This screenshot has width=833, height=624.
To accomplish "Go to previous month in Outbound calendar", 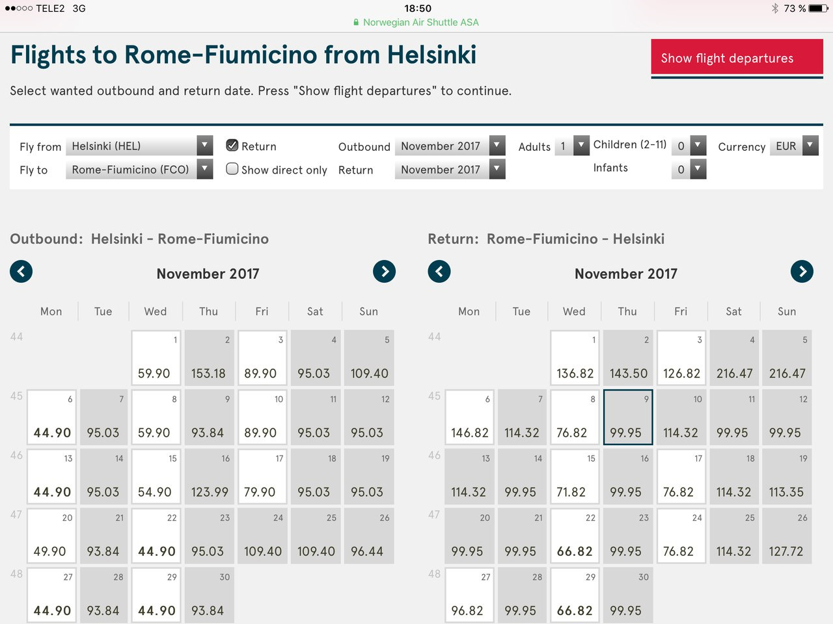I will 21,271.
